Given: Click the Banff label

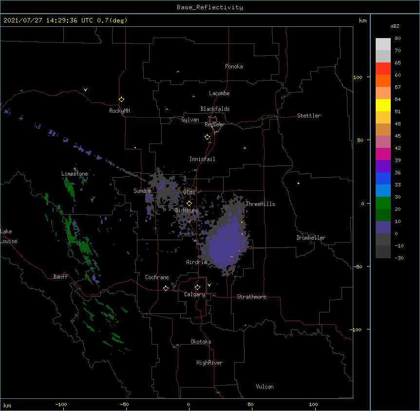Looking at the screenshot, I should pos(60,277).
